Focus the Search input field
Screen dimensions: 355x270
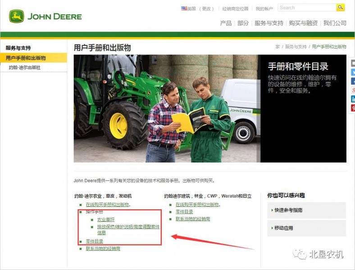point(307,8)
